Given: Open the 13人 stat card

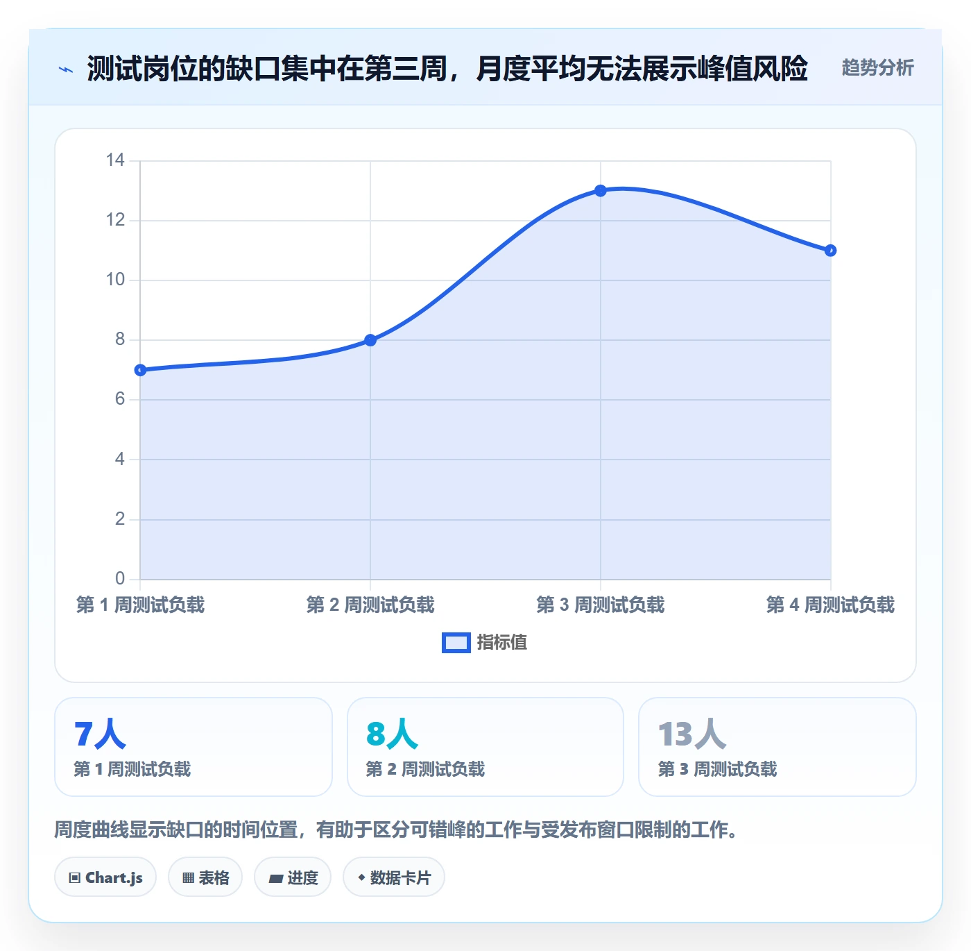Looking at the screenshot, I should [777, 747].
